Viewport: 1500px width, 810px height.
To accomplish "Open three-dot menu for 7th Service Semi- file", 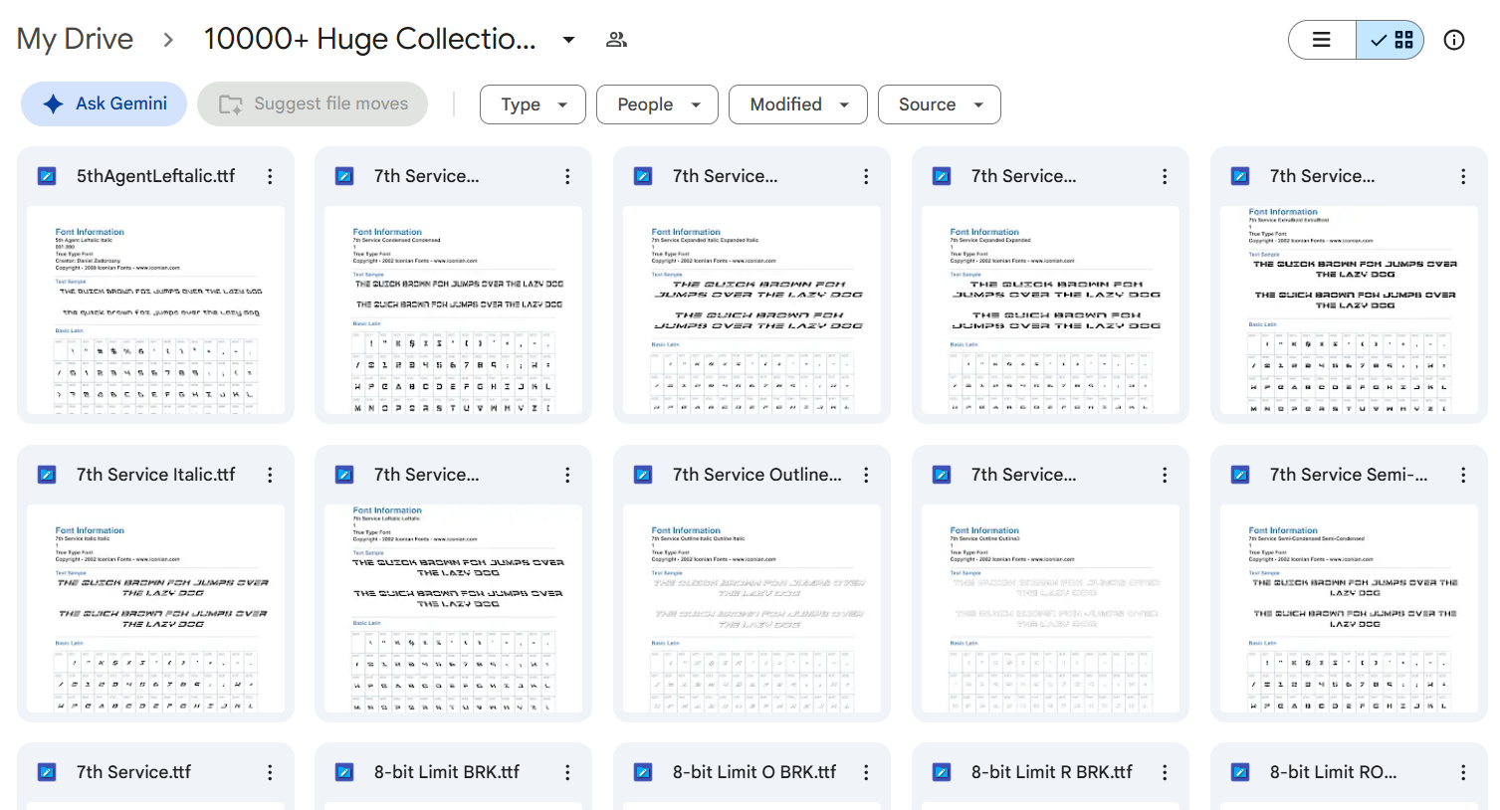I will coord(1463,475).
